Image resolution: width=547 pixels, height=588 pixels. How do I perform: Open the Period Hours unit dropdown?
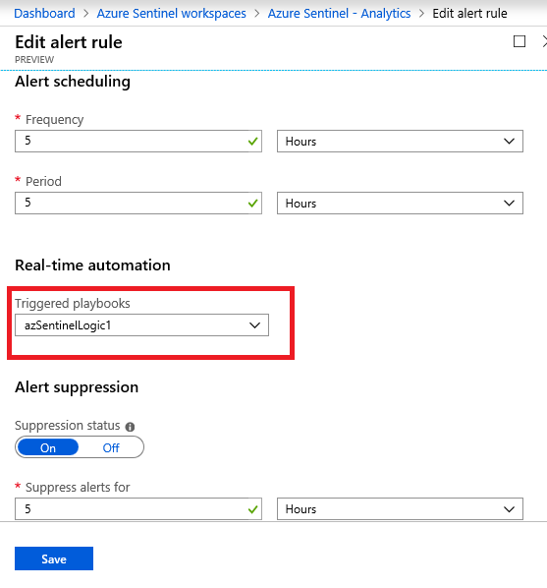click(400, 204)
